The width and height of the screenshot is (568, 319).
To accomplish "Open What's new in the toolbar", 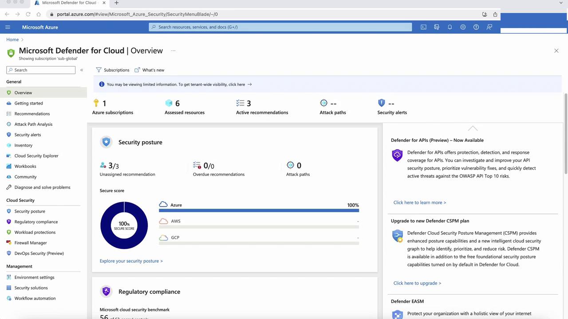I will pyautogui.click(x=150, y=70).
